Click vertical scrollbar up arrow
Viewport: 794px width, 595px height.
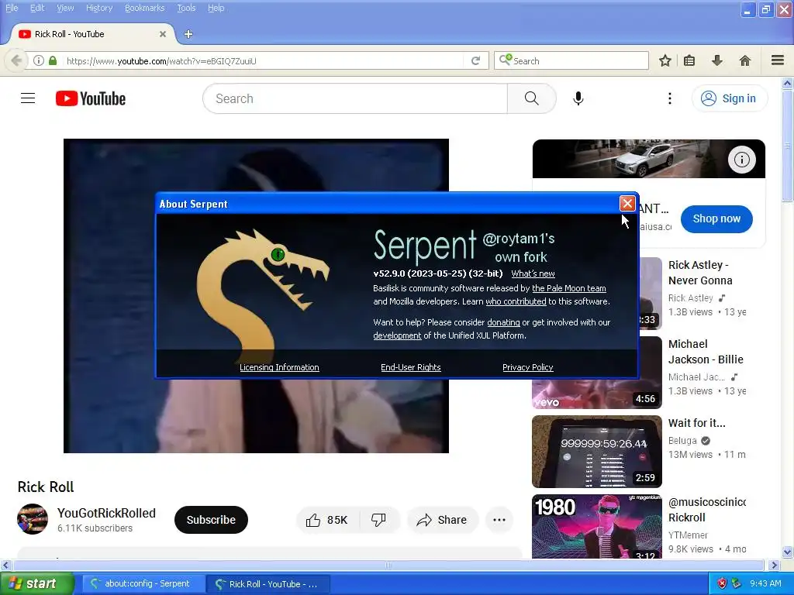[x=787, y=83]
